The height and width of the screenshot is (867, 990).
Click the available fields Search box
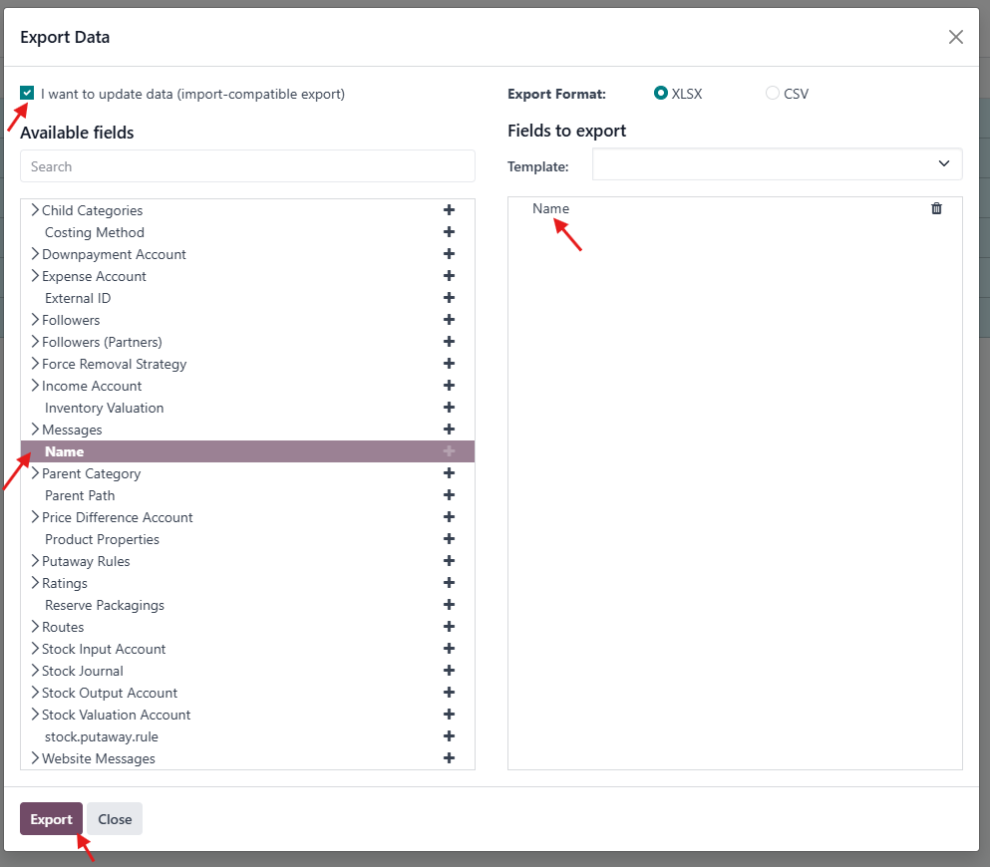[x=247, y=166]
